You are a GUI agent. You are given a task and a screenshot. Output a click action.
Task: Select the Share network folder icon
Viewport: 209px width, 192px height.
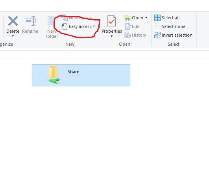click(x=54, y=75)
